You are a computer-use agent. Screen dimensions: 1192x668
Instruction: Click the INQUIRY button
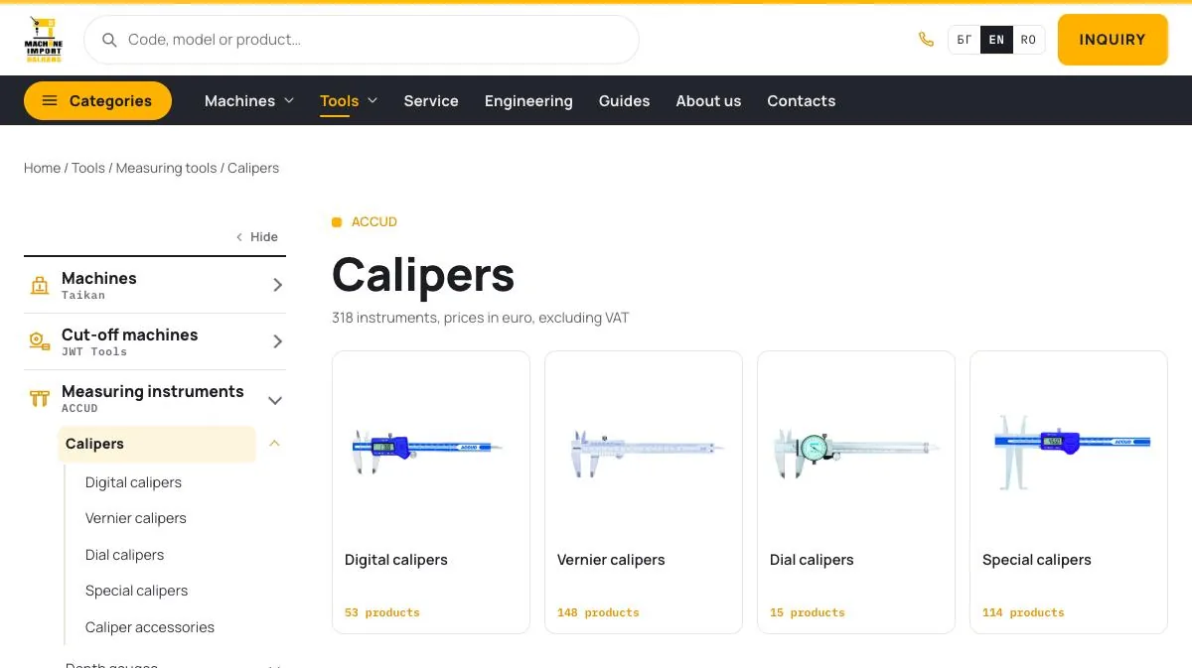[x=1113, y=40]
